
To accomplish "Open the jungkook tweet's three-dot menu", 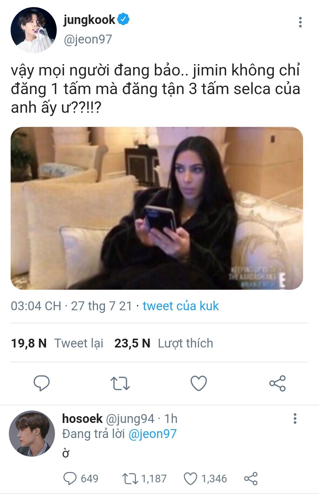I will pyautogui.click(x=300, y=22).
